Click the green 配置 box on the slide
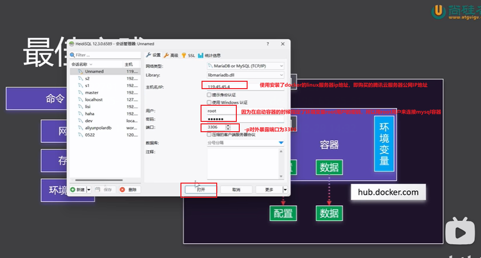 (283, 213)
